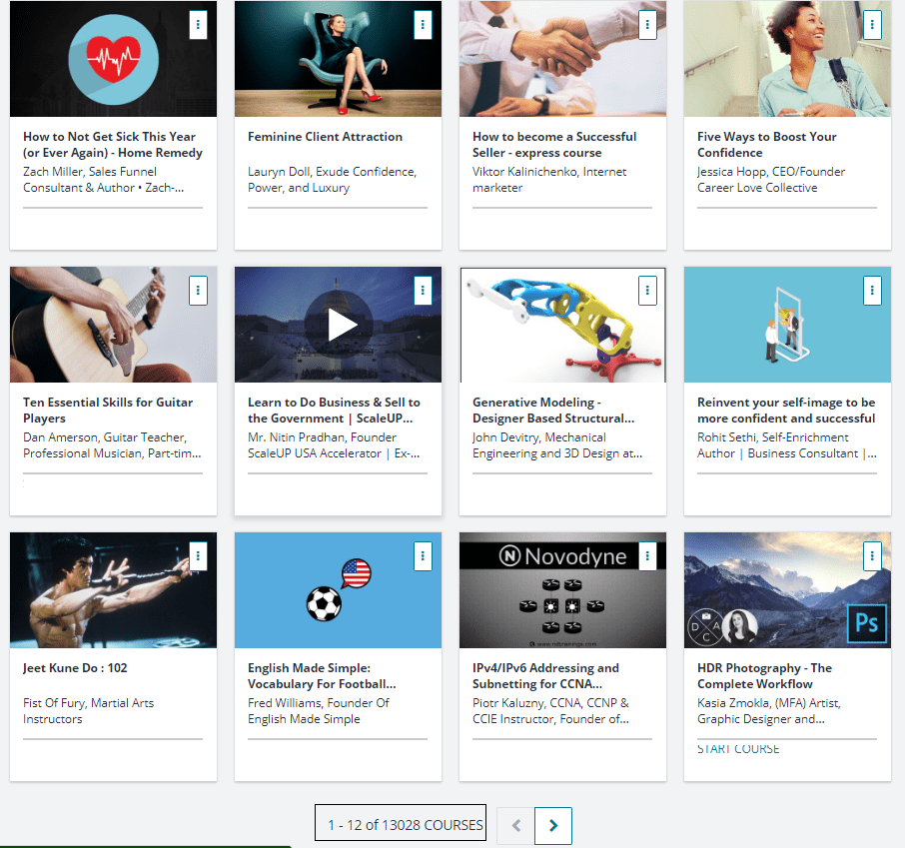Open kebab menu for Jeet Kune Do course
This screenshot has width=905, height=848.
198,556
